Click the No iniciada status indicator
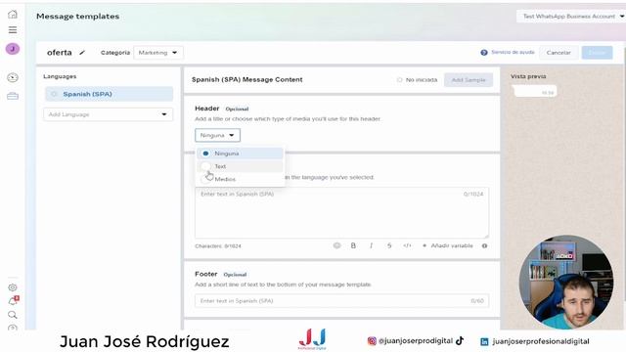 coord(418,80)
